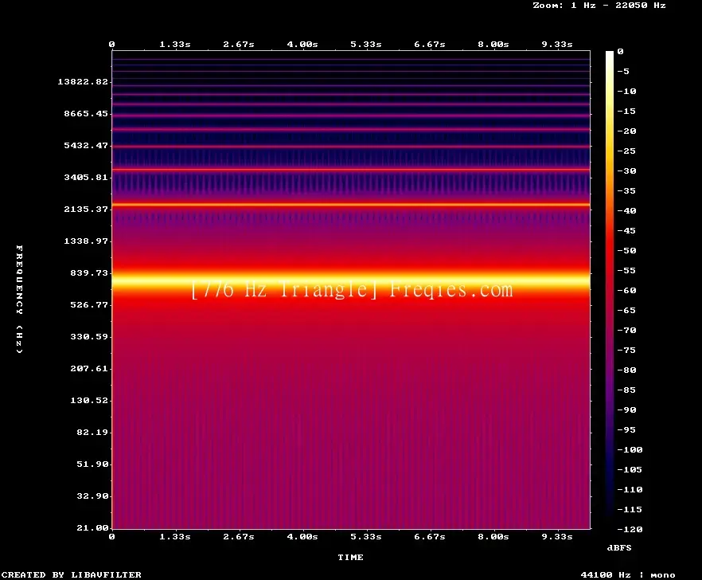Viewport: 702px width, 580px height.
Task: Click the bright yellow 776 Hz fundamental band
Action: tap(351, 282)
